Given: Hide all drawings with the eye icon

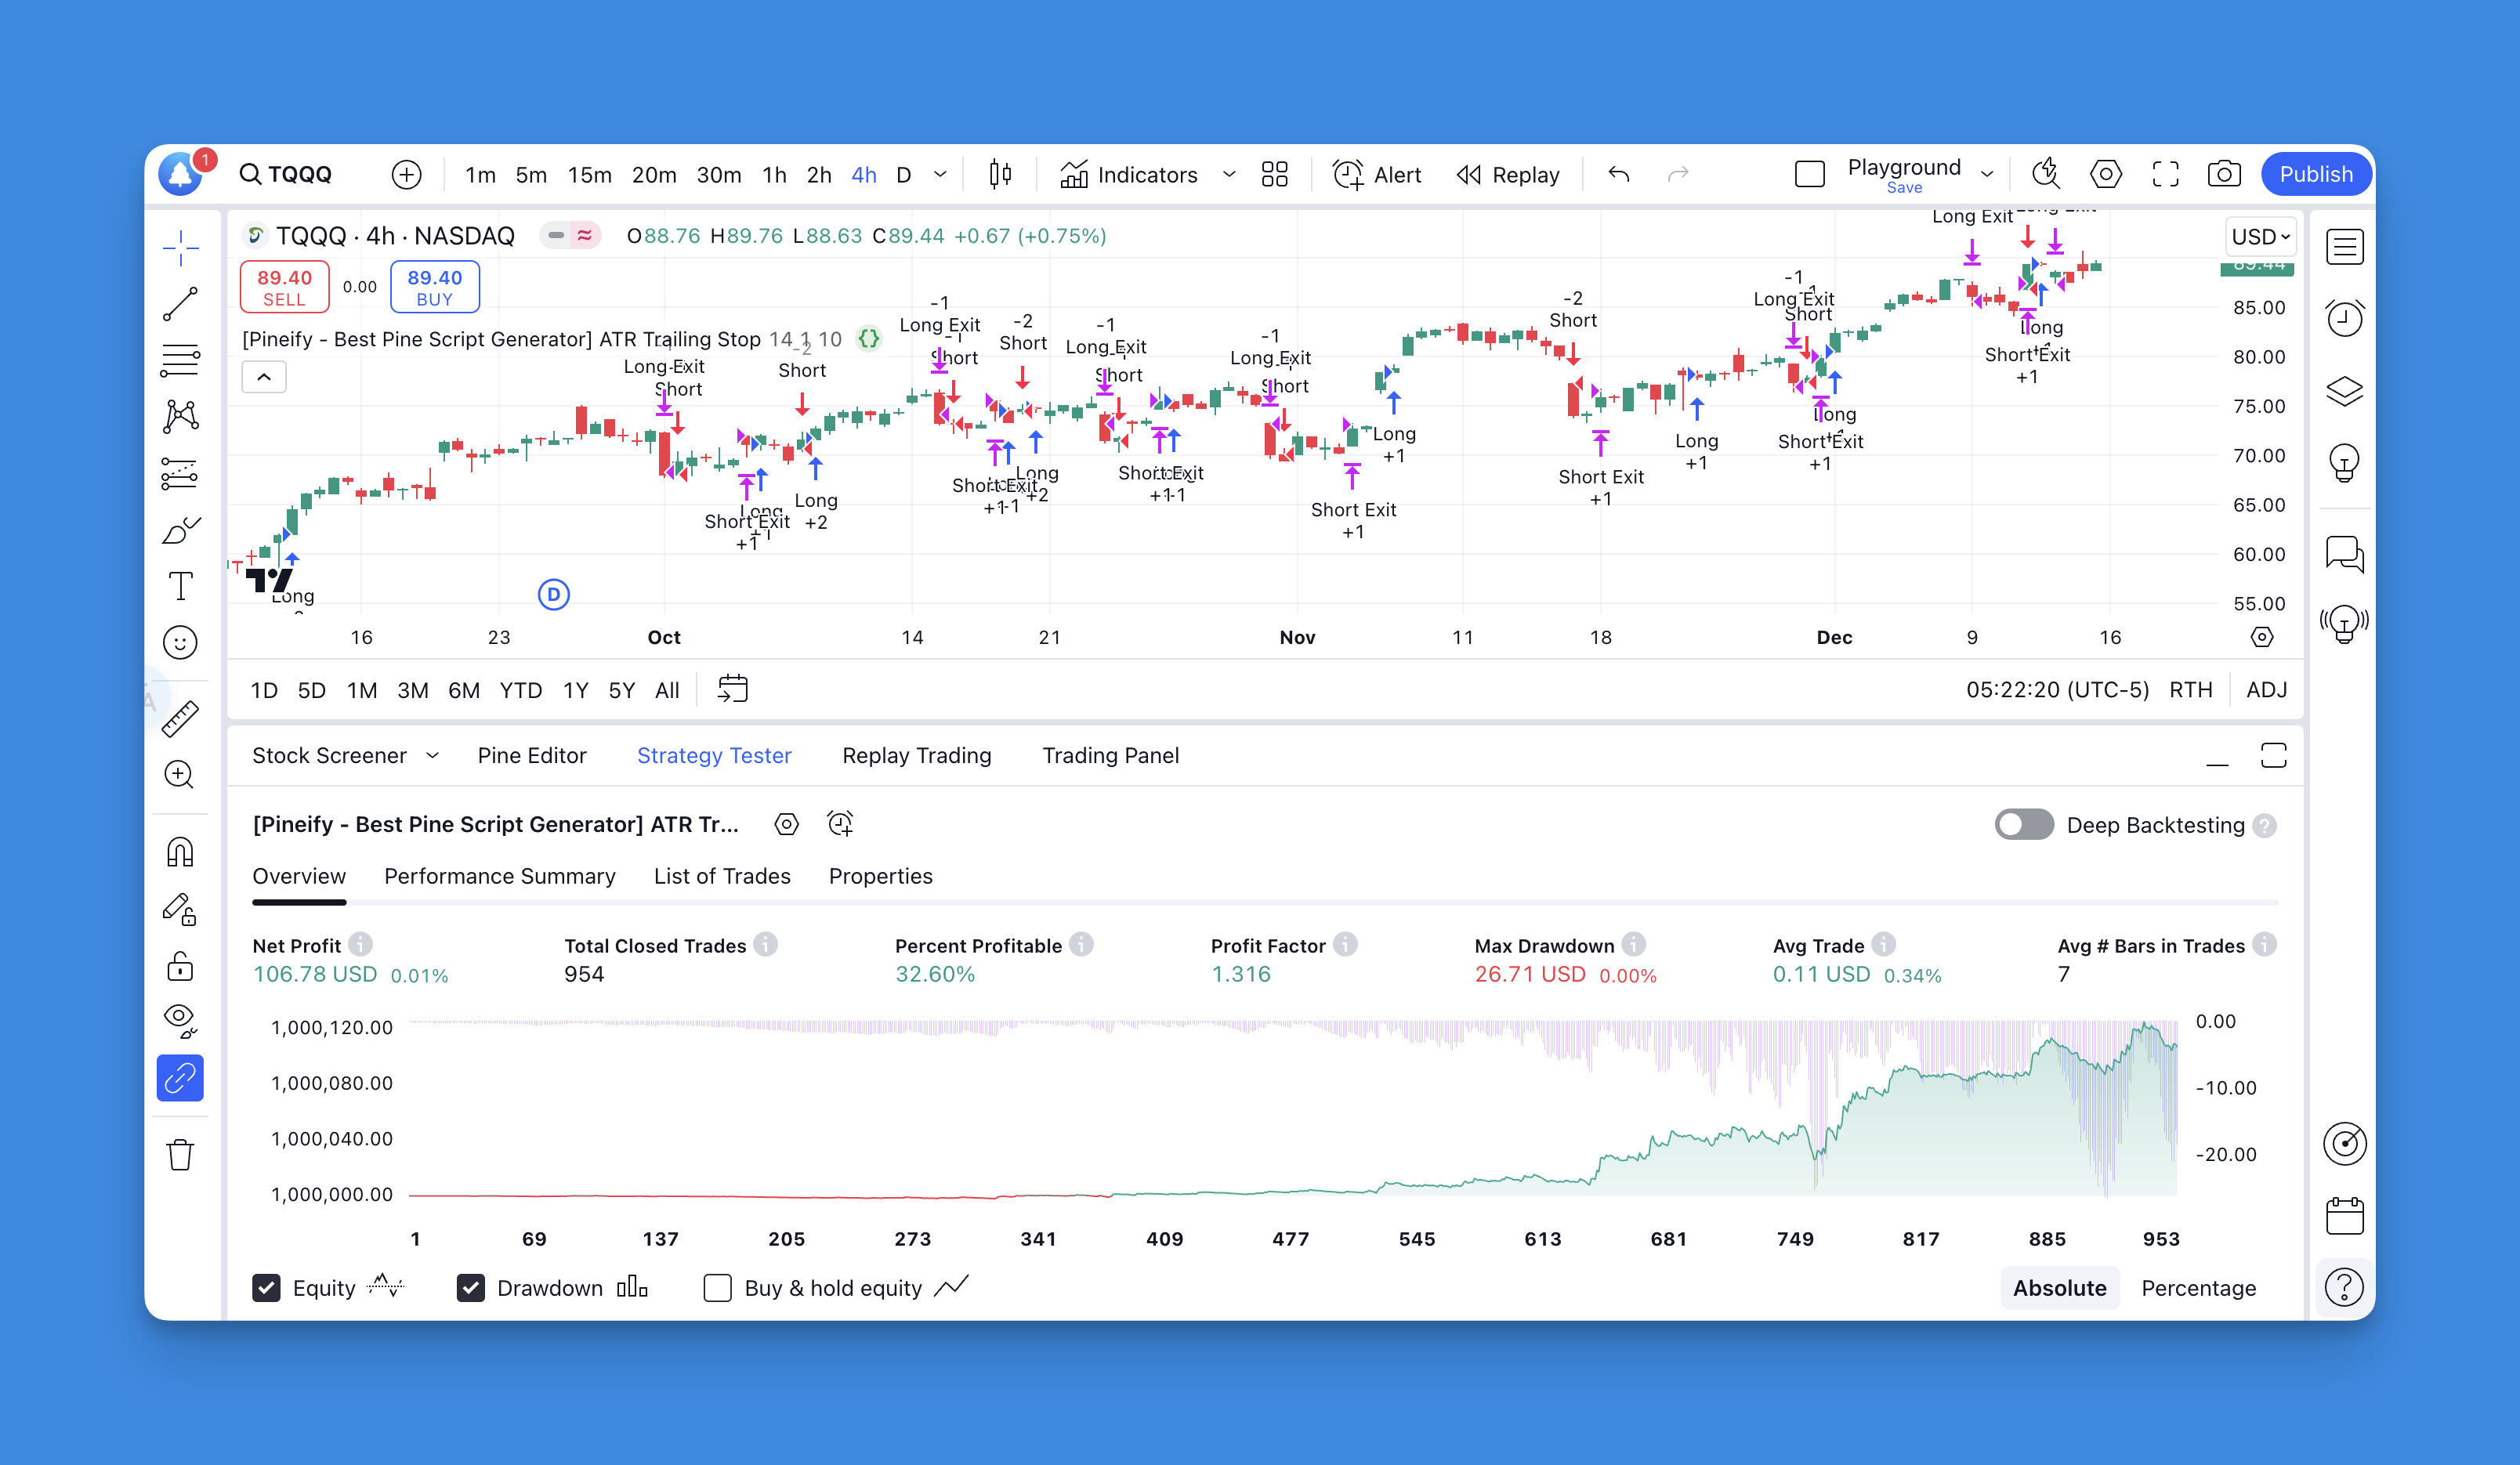Looking at the screenshot, I should pos(180,1021).
